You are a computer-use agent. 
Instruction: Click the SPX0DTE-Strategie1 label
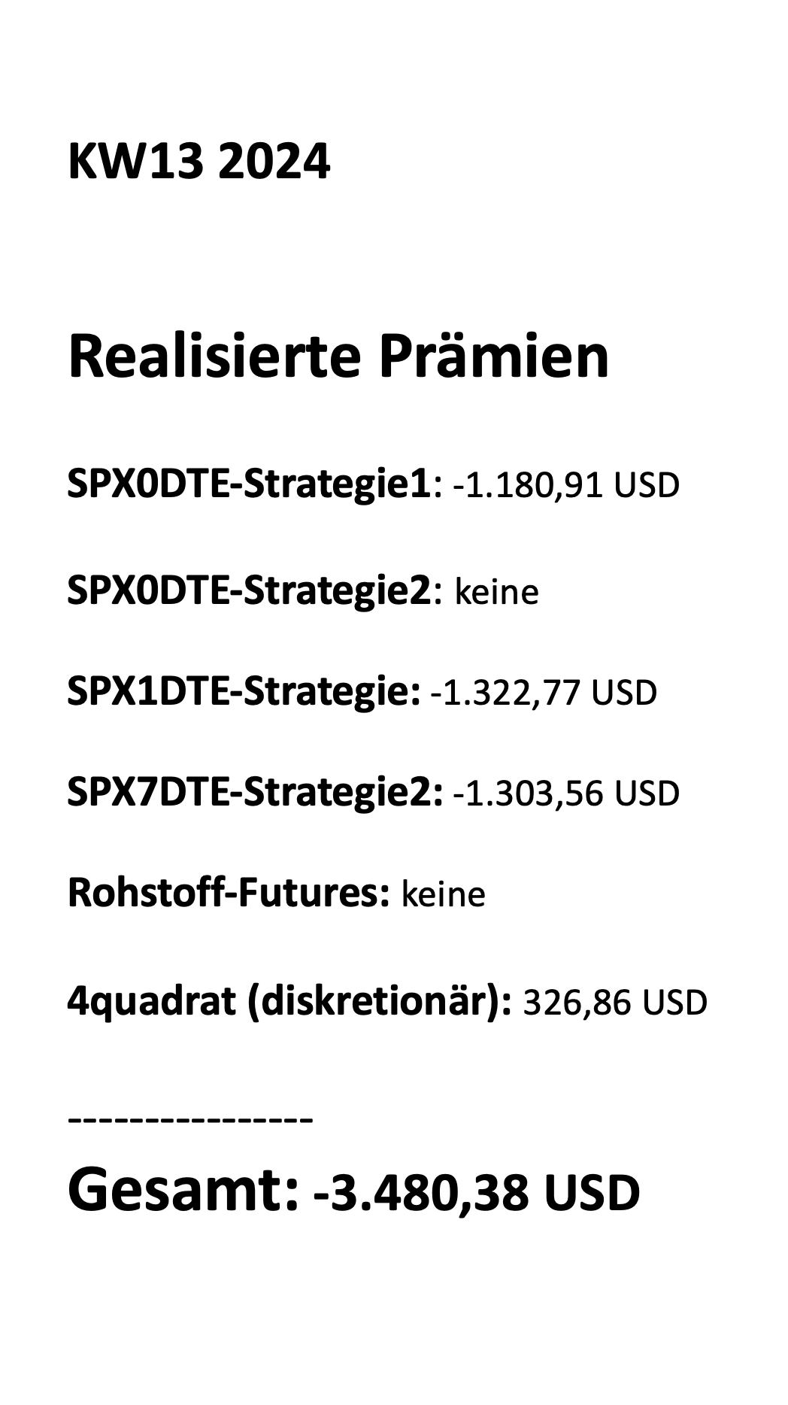pyautogui.click(x=250, y=484)
